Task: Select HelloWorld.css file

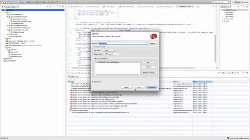Action: click(x=16, y=54)
